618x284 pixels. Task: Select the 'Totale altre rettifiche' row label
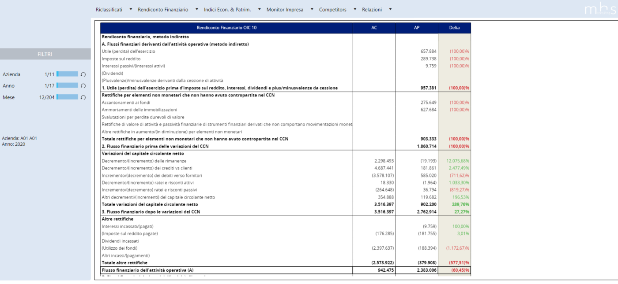(124, 263)
